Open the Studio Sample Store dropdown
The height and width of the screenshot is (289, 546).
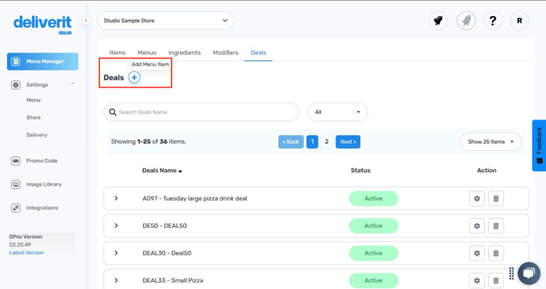[166, 21]
